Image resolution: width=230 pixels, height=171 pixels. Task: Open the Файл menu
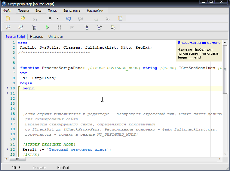(7, 10)
